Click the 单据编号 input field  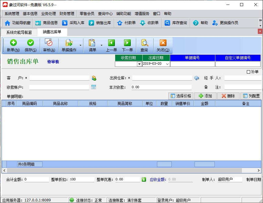point(192,64)
